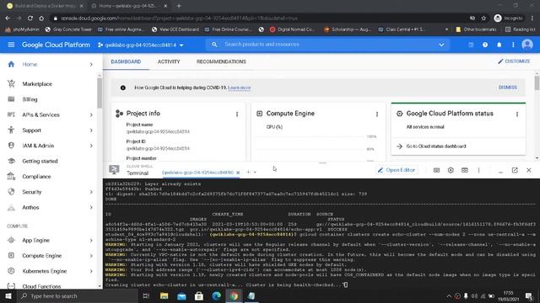Click the Cloud Shell keyboard icon

[436, 170]
